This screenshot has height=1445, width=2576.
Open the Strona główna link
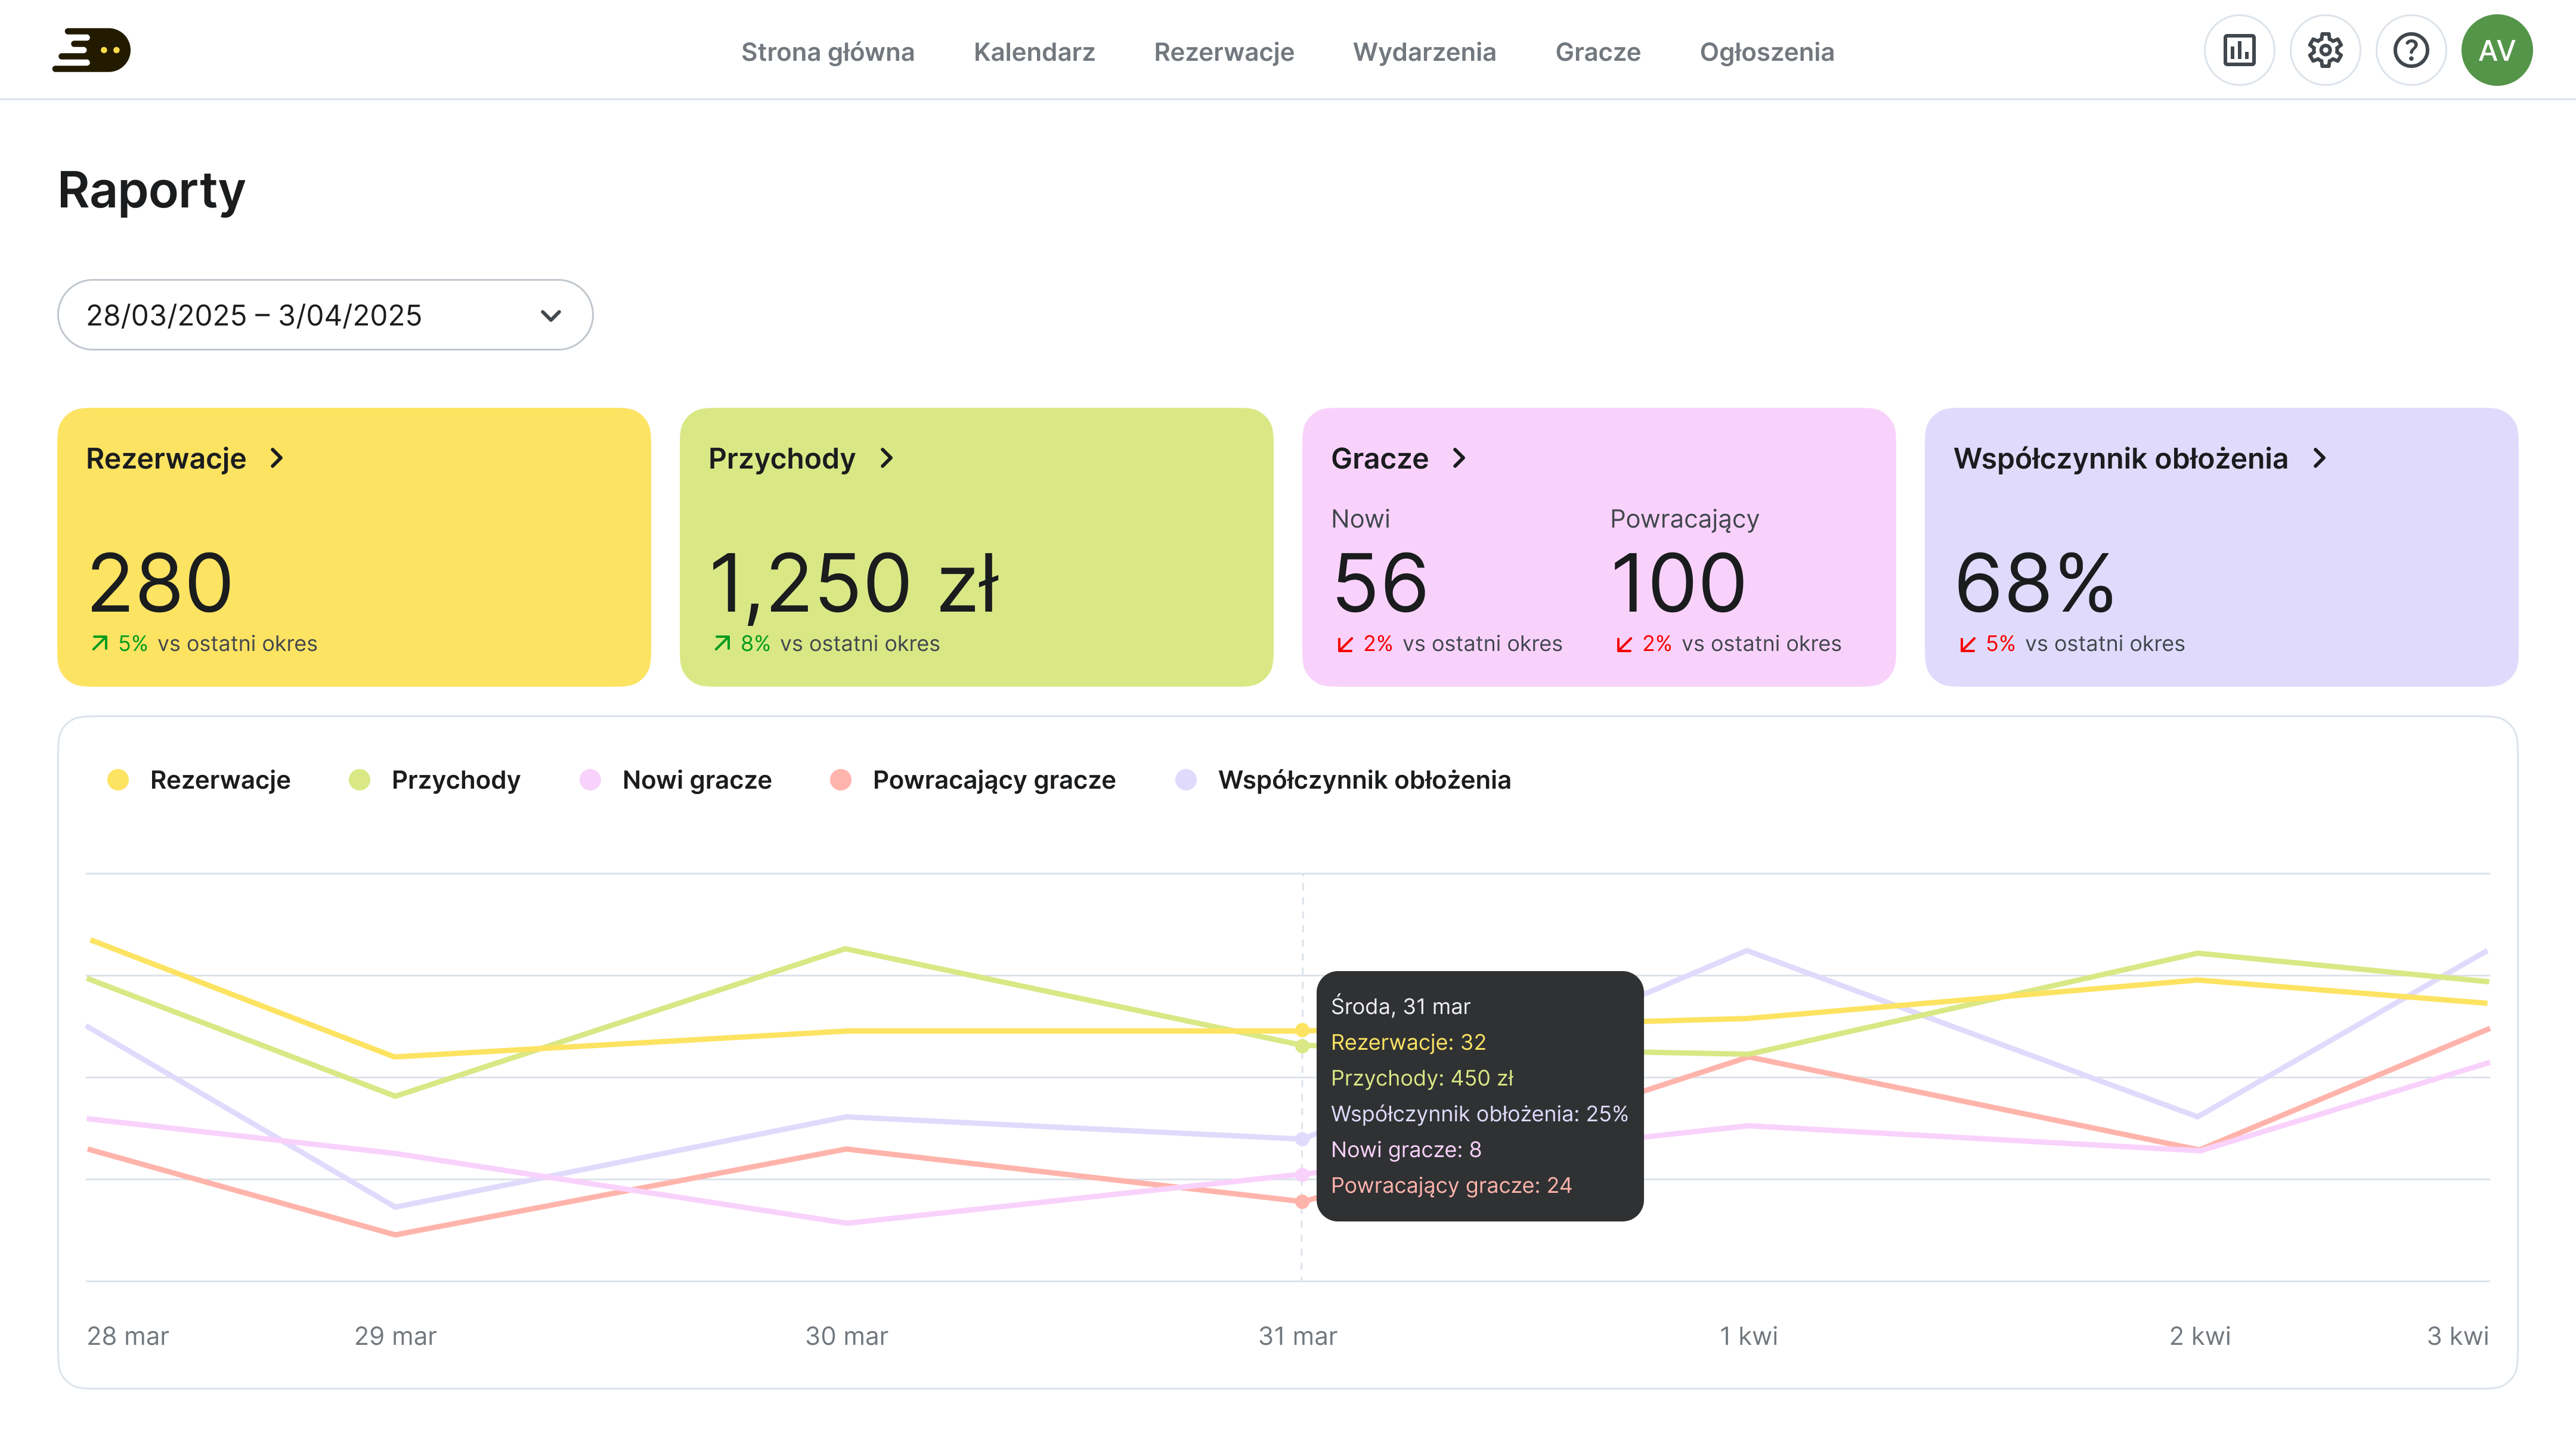pyautogui.click(x=827, y=52)
